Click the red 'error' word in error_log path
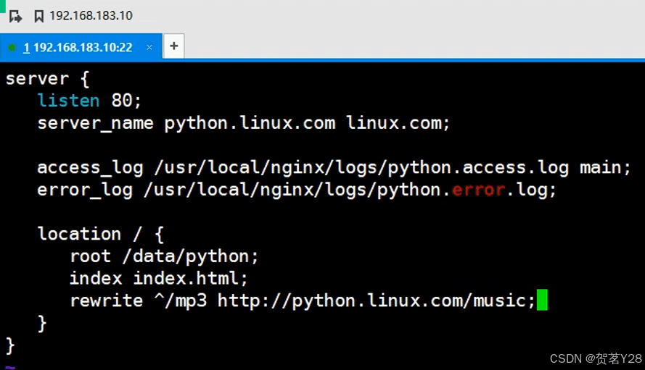Screen dimensions: 645x370 coord(477,190)
